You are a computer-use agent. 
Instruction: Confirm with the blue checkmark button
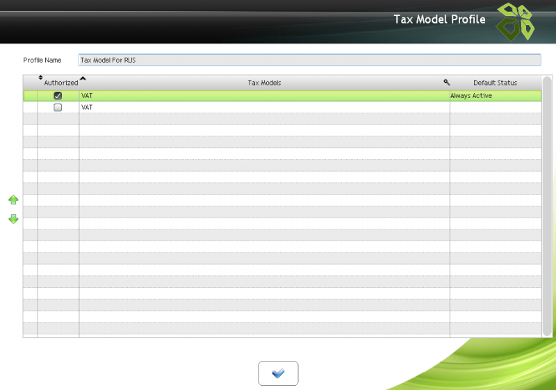279,373
